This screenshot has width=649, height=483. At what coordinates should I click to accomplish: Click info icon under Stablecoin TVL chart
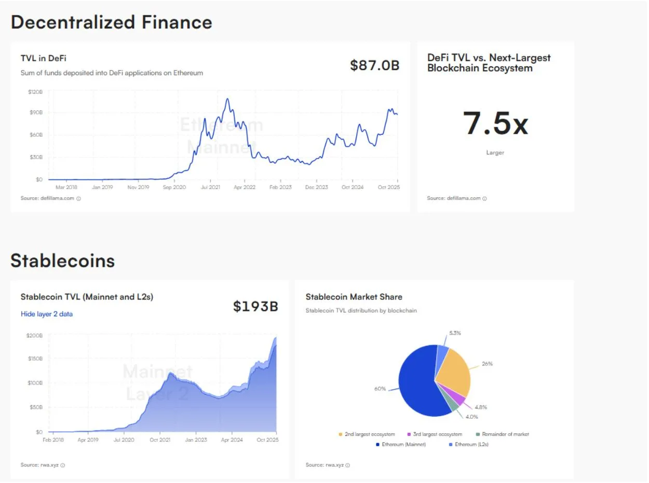coord(63,465)
